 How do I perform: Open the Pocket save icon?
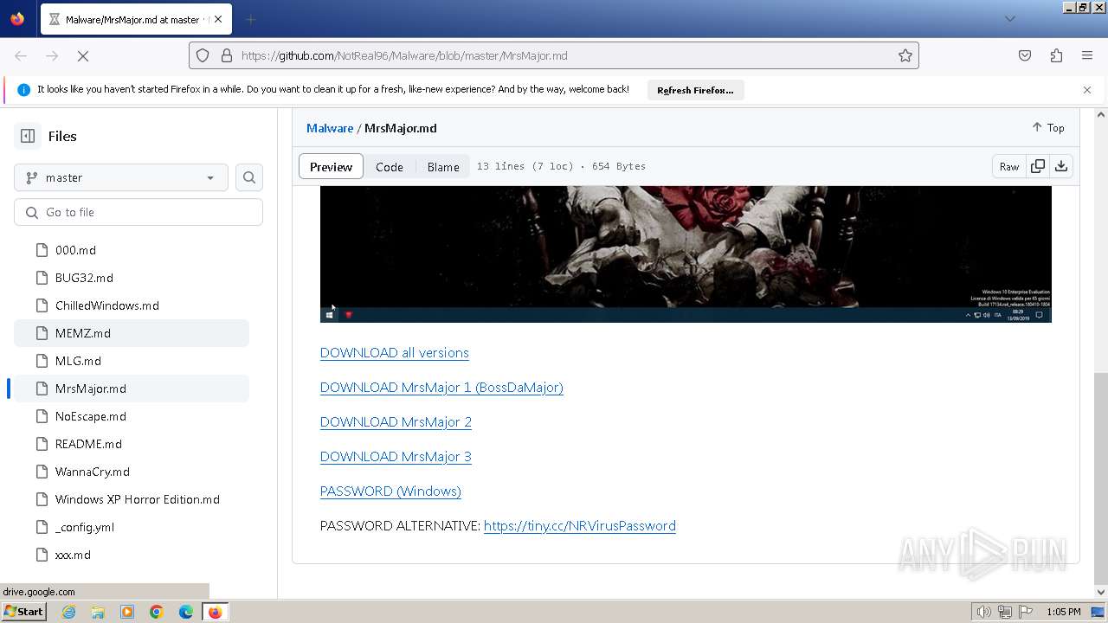point(1025,55)
